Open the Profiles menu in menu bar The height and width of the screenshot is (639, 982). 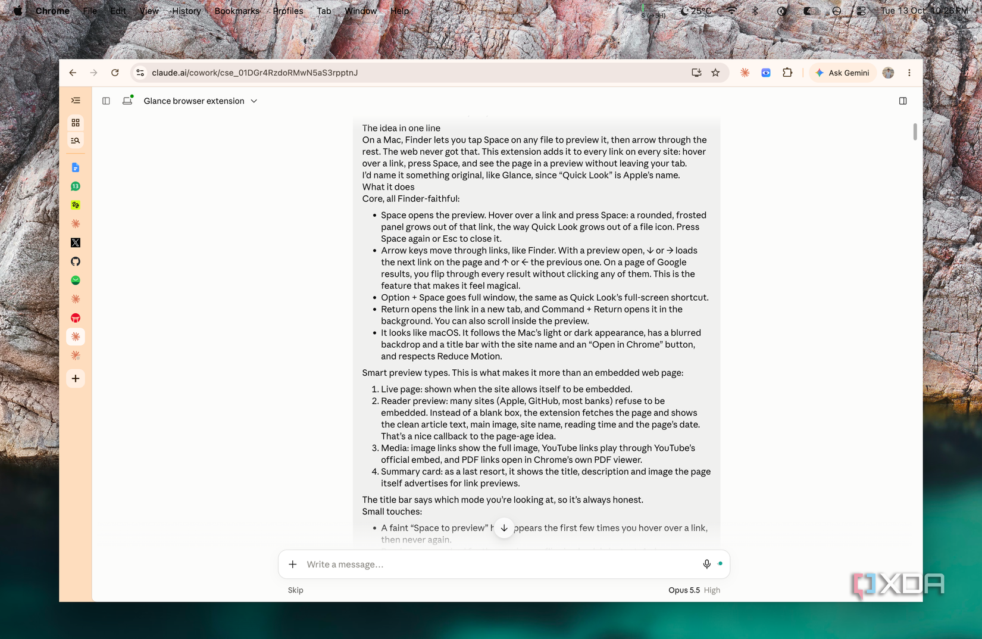288,11
